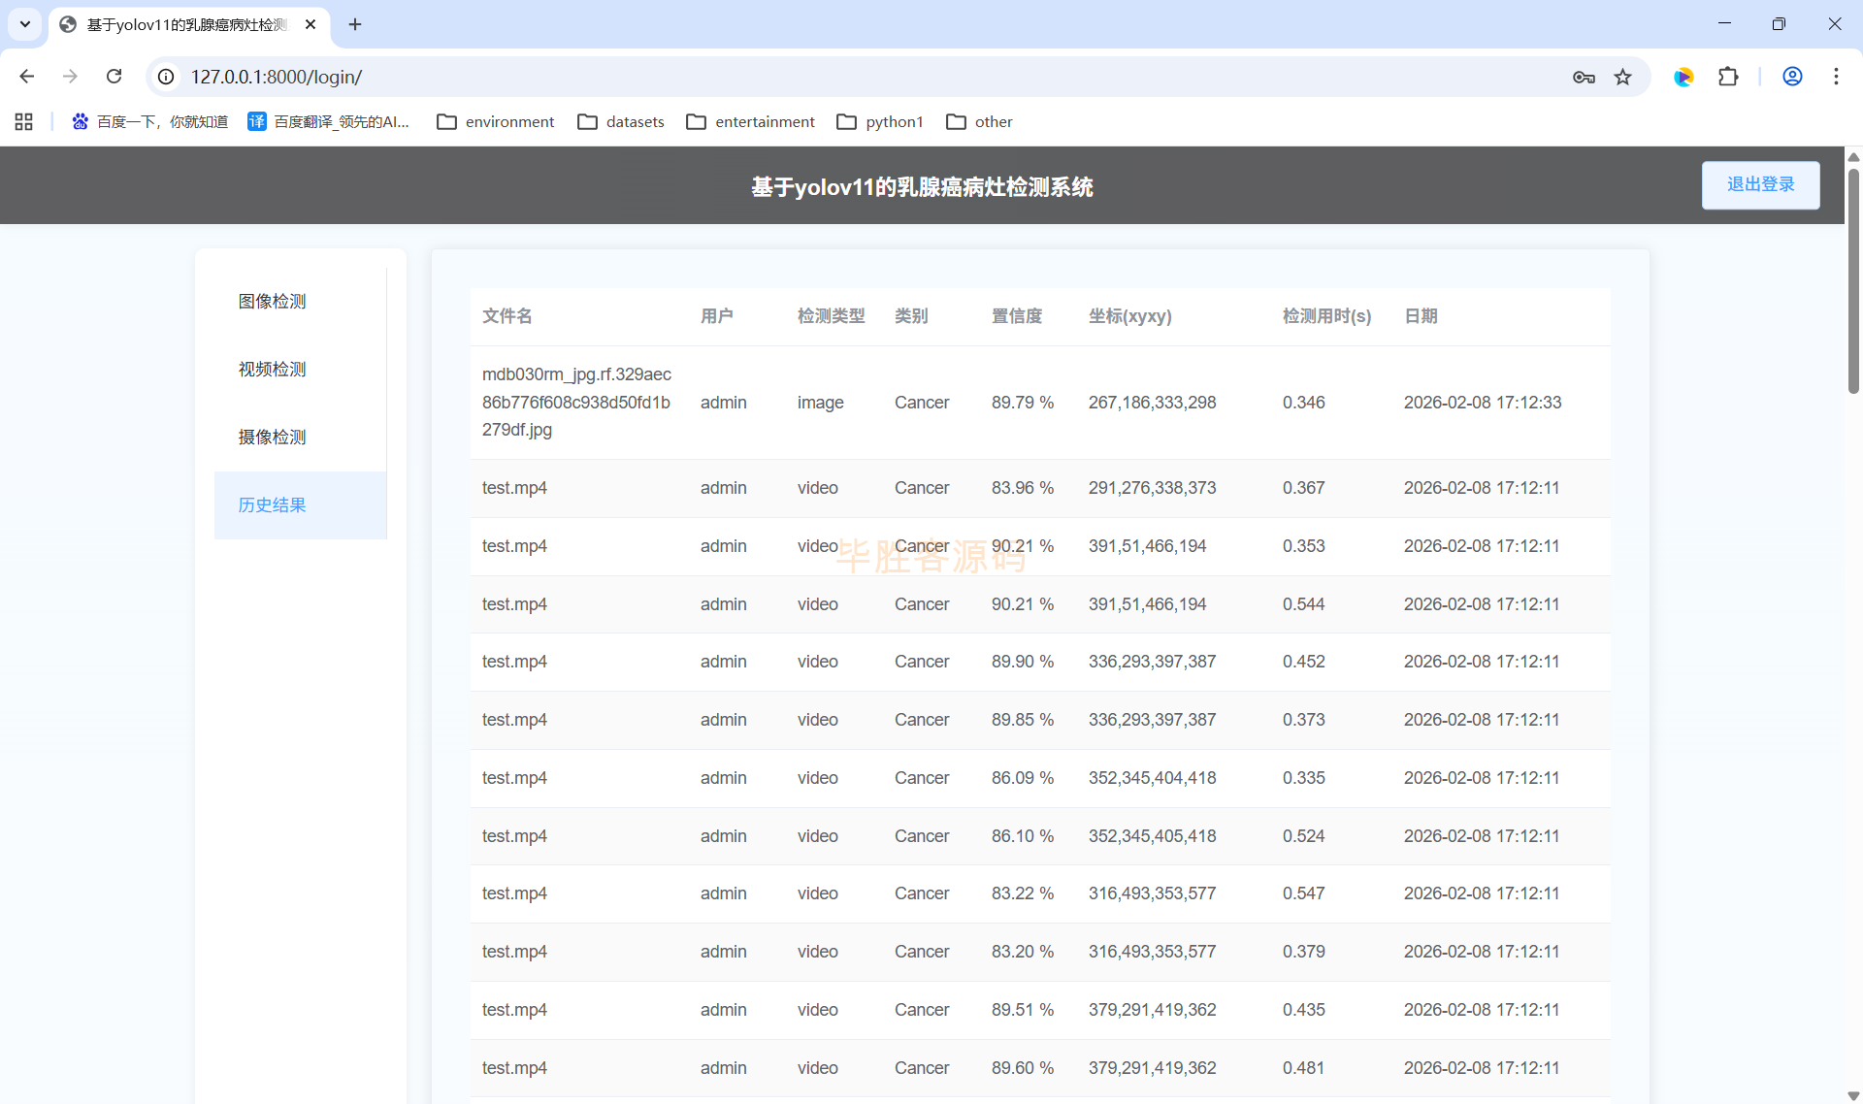Open the environment bookmarks folder

click(496, 121)
